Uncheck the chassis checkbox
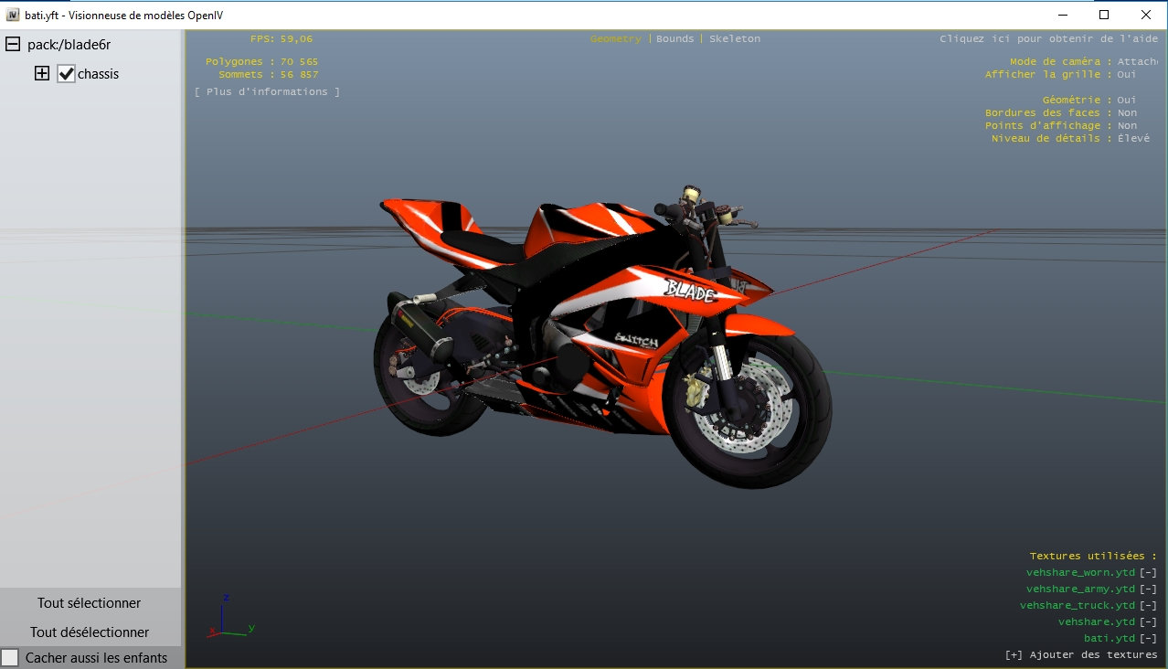1168x669 pixels. tap(66, 74)
